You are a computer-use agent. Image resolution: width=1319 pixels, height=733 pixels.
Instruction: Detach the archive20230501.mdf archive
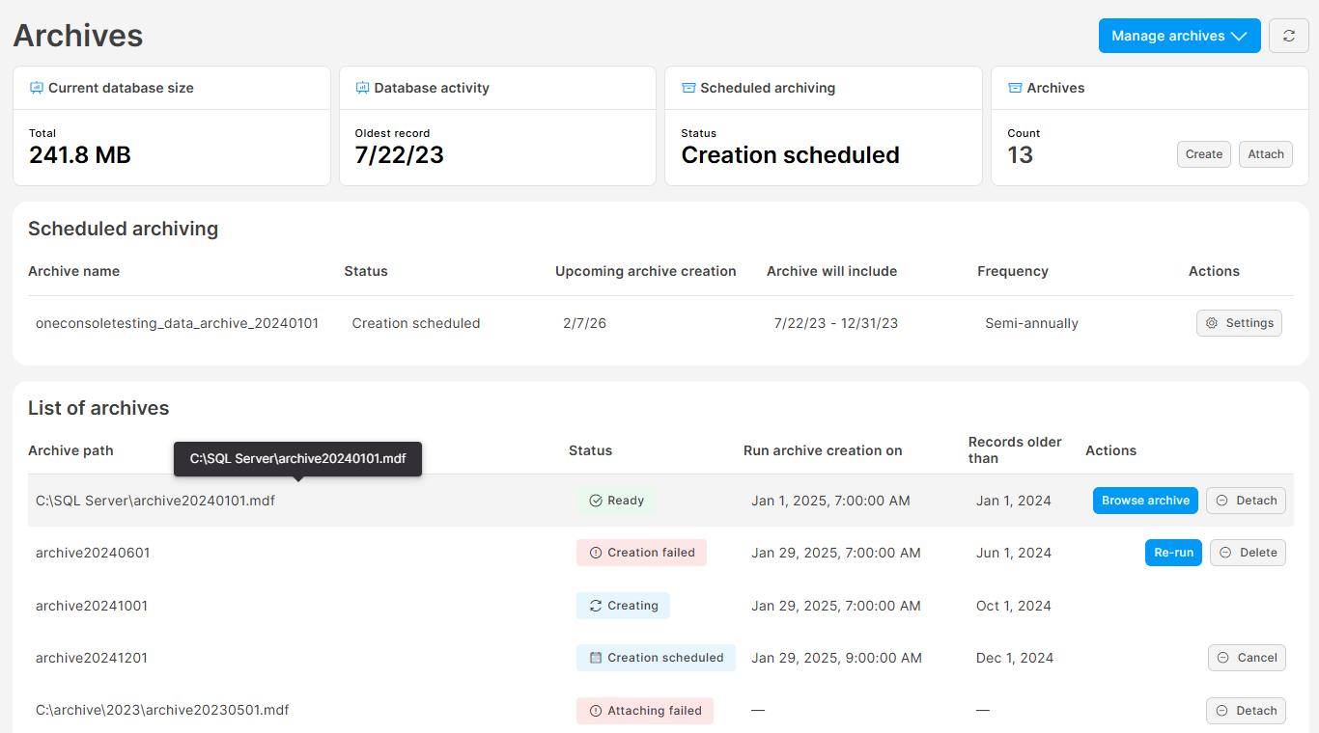coord(1246,711)
